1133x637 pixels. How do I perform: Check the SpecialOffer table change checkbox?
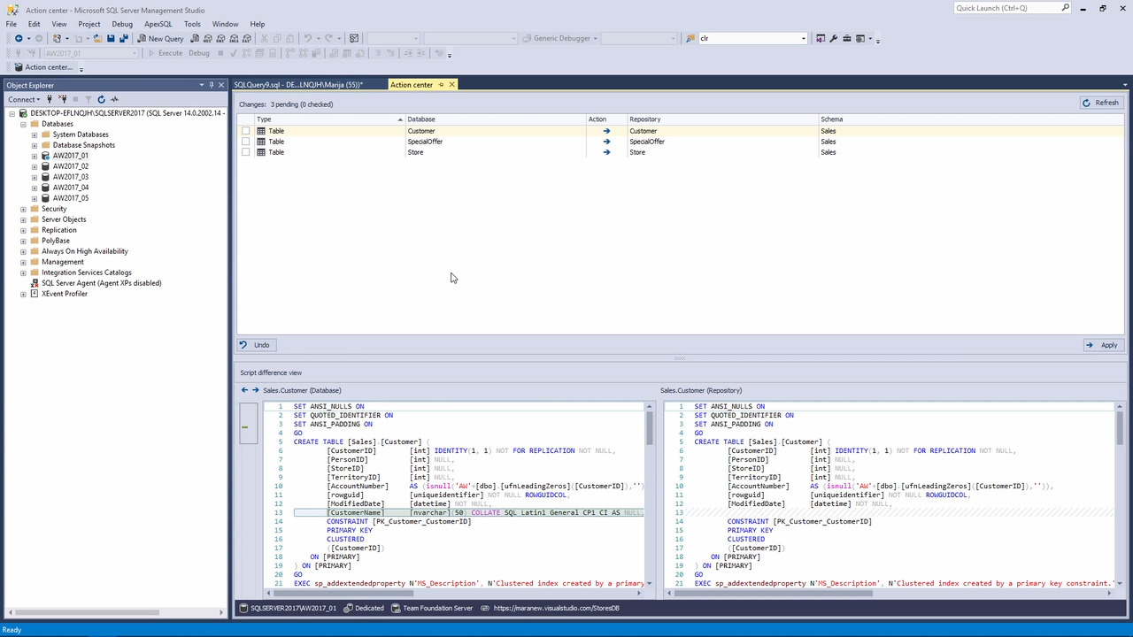[x=246, y=142]
